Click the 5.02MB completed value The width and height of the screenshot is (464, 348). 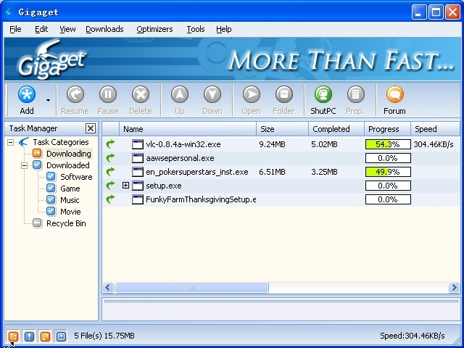pos(324,144)
